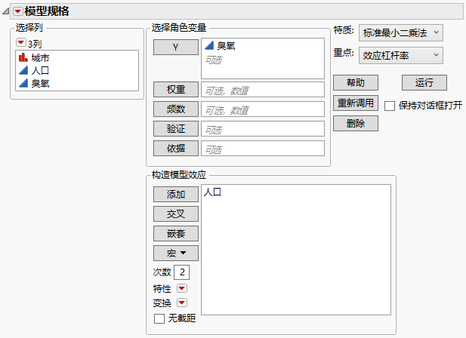Collapse the 模型规格 outline disclosure triangle
The width and height of the screenshot is (466, 338).
click(x=5, y=11)
